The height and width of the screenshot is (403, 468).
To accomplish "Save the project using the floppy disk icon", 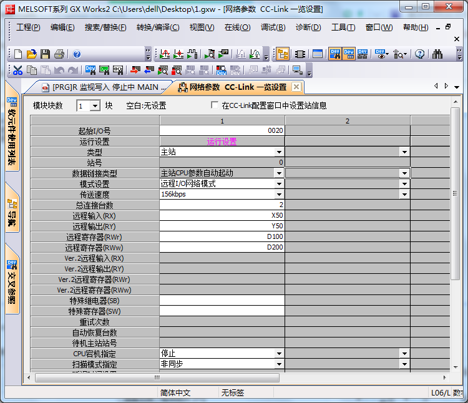I will pos(45,54).
